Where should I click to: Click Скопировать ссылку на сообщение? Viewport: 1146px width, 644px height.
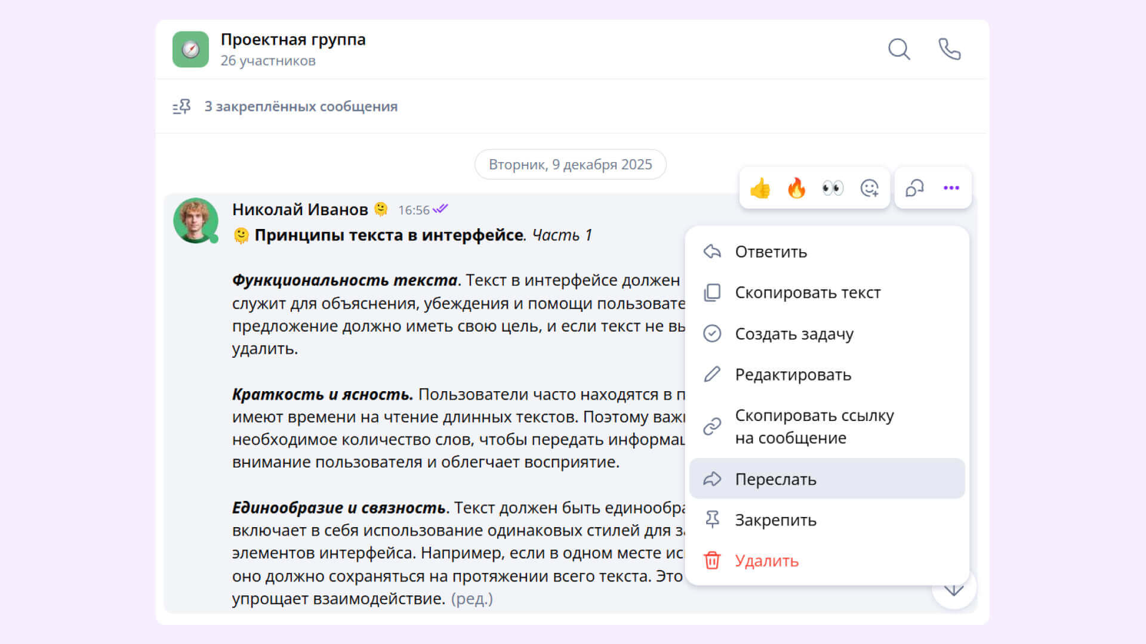pos(814,426)
